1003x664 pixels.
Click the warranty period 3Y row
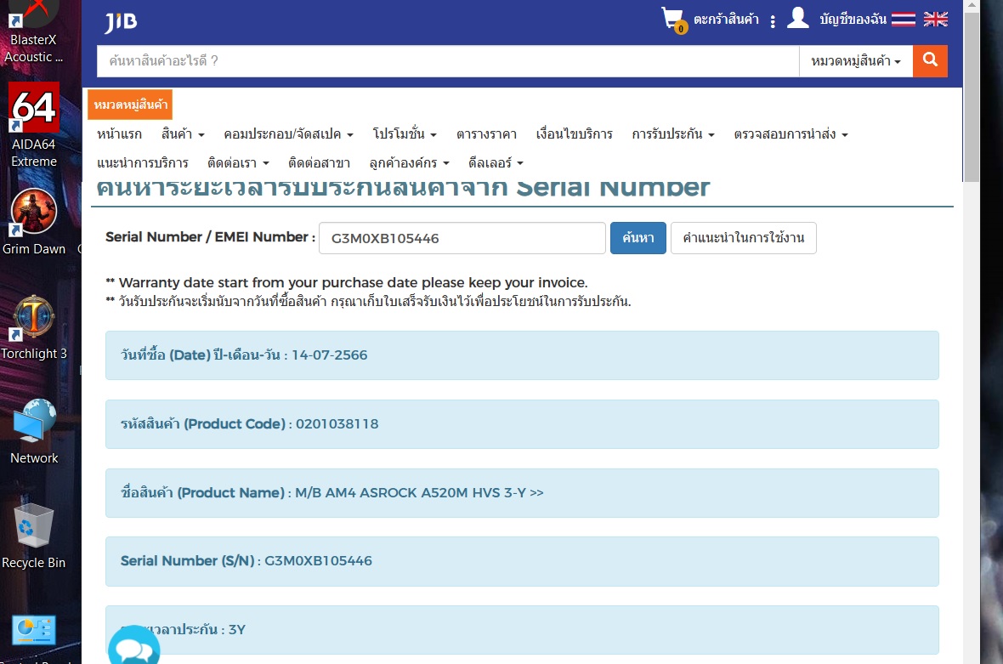522,629
